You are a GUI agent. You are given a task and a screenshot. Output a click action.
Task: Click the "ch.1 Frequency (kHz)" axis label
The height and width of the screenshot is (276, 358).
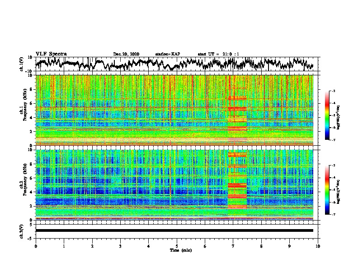23,105
